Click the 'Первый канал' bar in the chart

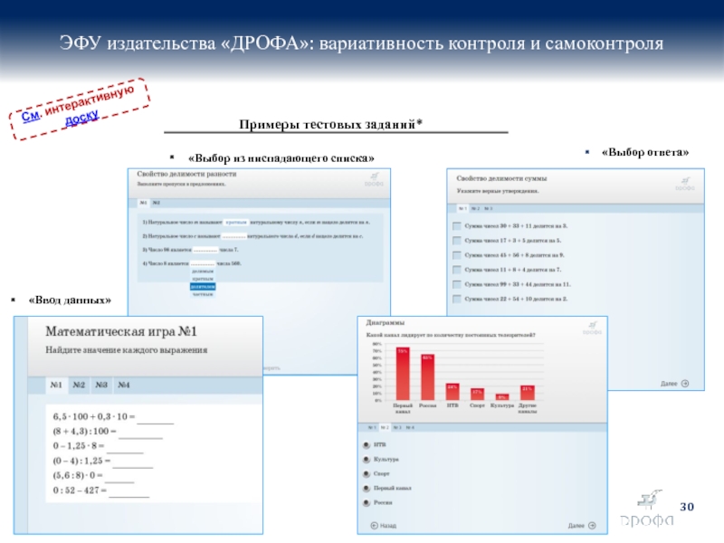pos(403,374)
